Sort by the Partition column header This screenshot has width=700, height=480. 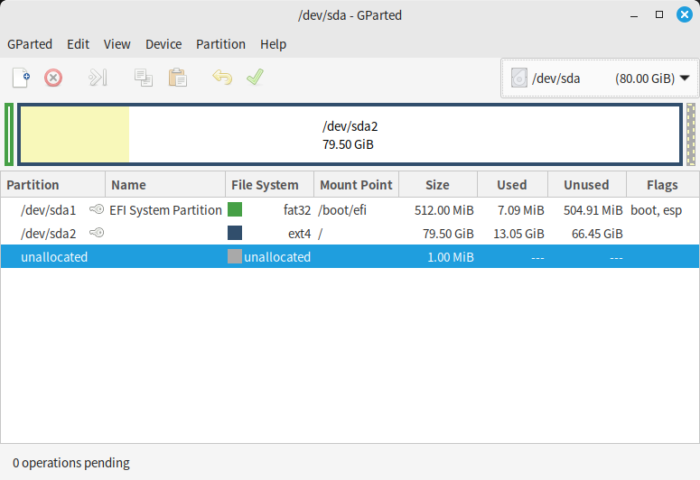[52, 185]
